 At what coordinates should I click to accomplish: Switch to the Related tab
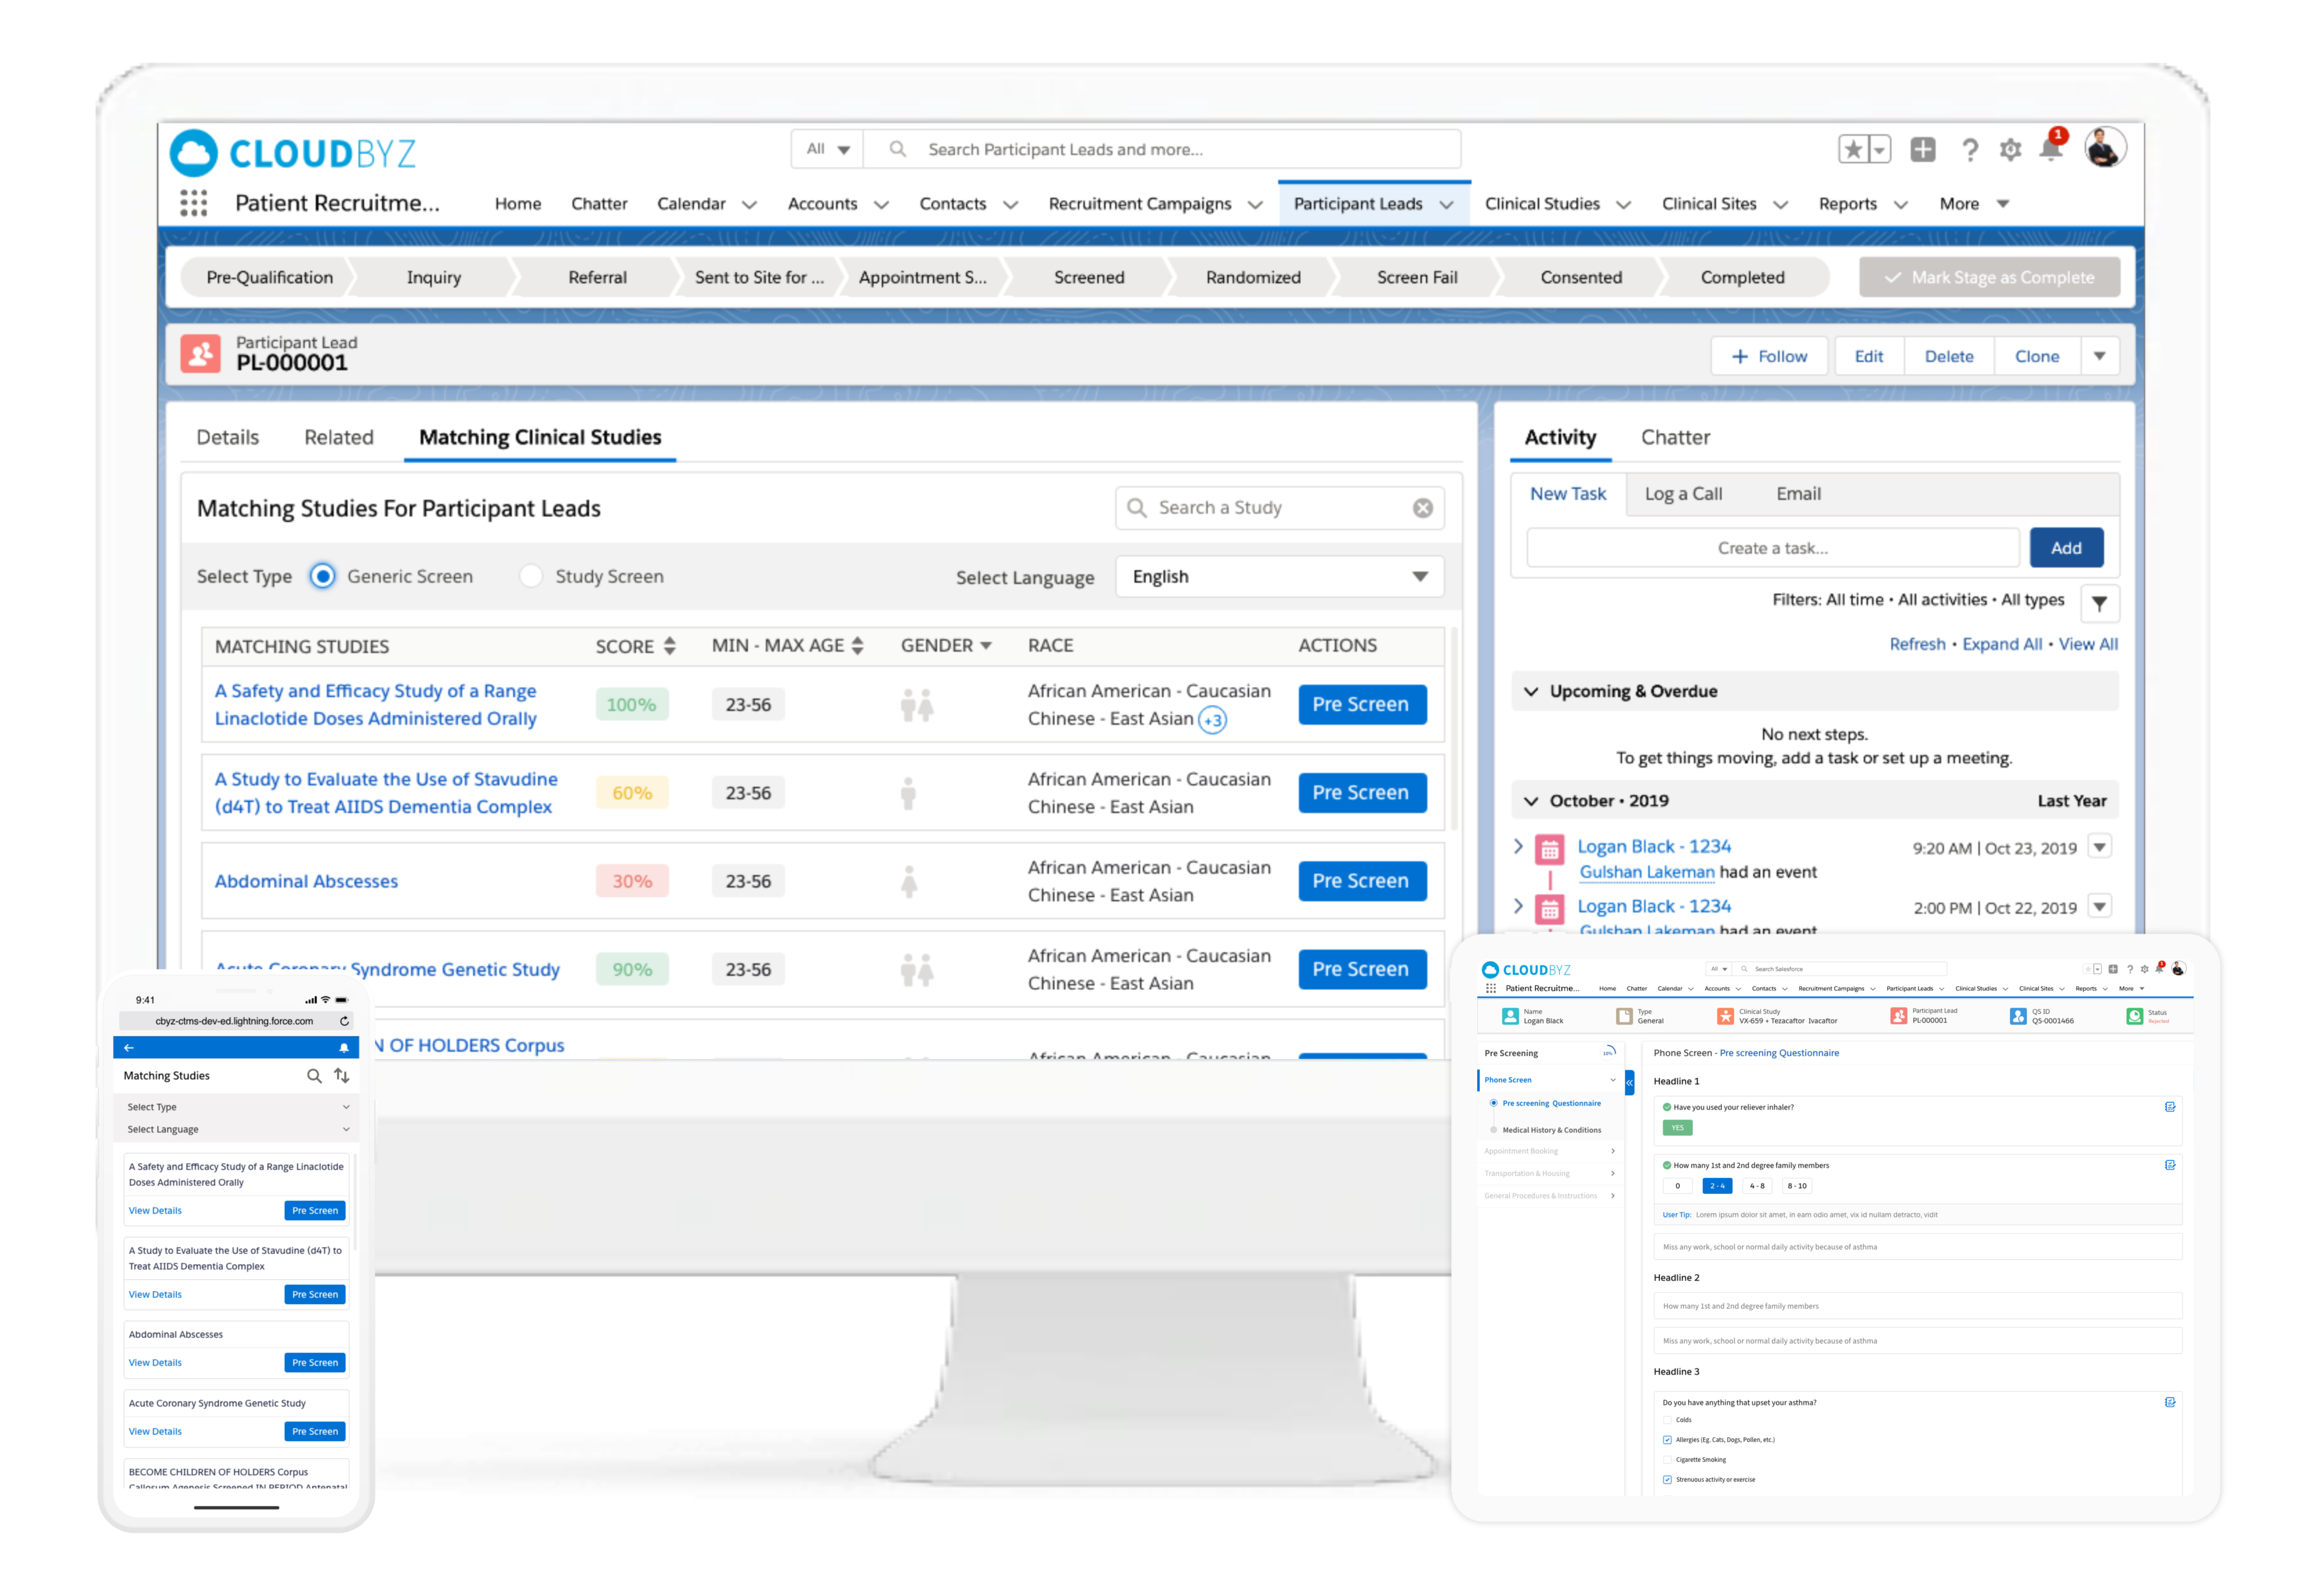[338, 437]
